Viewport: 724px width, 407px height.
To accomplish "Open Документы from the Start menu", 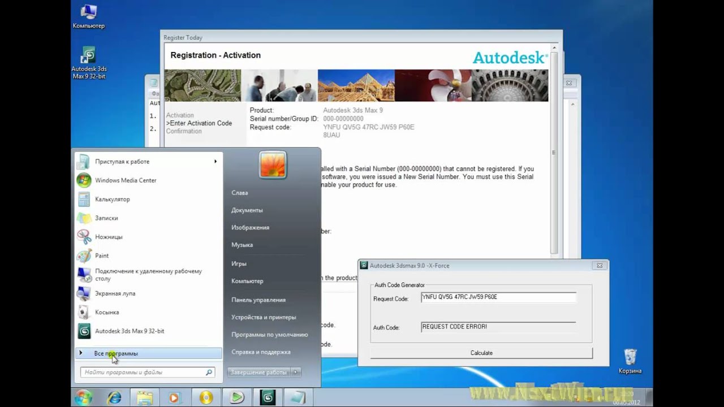I will (247, 210).
